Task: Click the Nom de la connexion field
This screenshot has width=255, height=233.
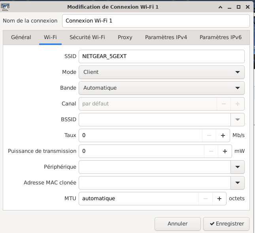Action: (156, 21)
